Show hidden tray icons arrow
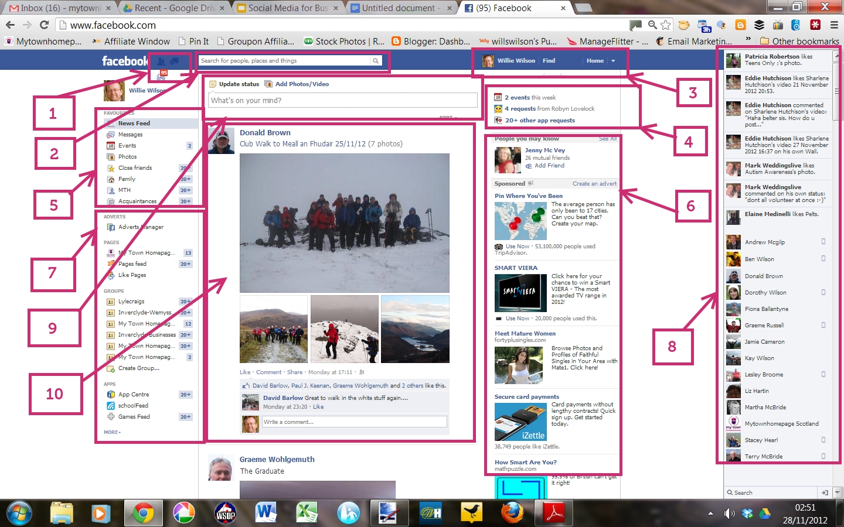 710,514
